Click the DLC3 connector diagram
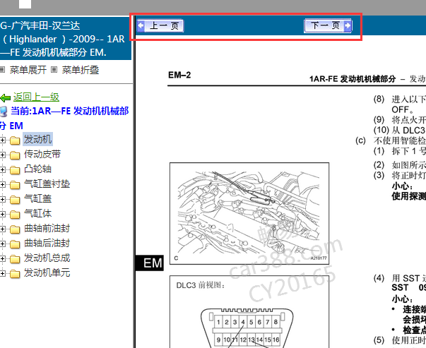The height and width of the screenshot is (348, 426). click(247, 328)
